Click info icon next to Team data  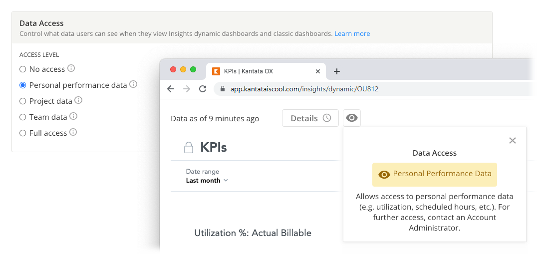coord(74,116)
